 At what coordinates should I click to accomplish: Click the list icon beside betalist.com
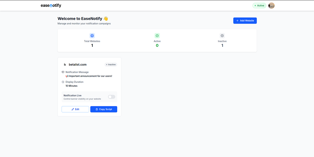[x=64, y=64]
